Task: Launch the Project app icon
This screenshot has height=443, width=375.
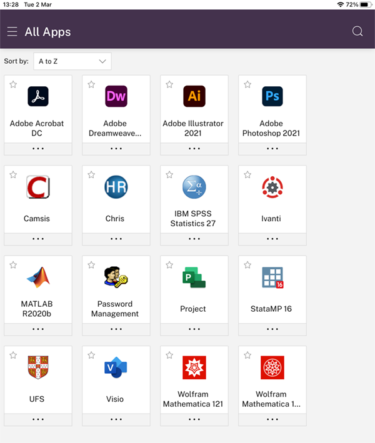Action: tap(194, 277)
